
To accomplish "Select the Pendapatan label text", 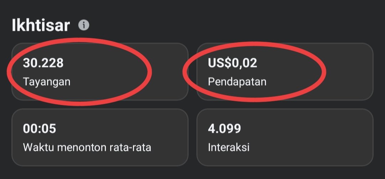I will (x=237, y=82).
